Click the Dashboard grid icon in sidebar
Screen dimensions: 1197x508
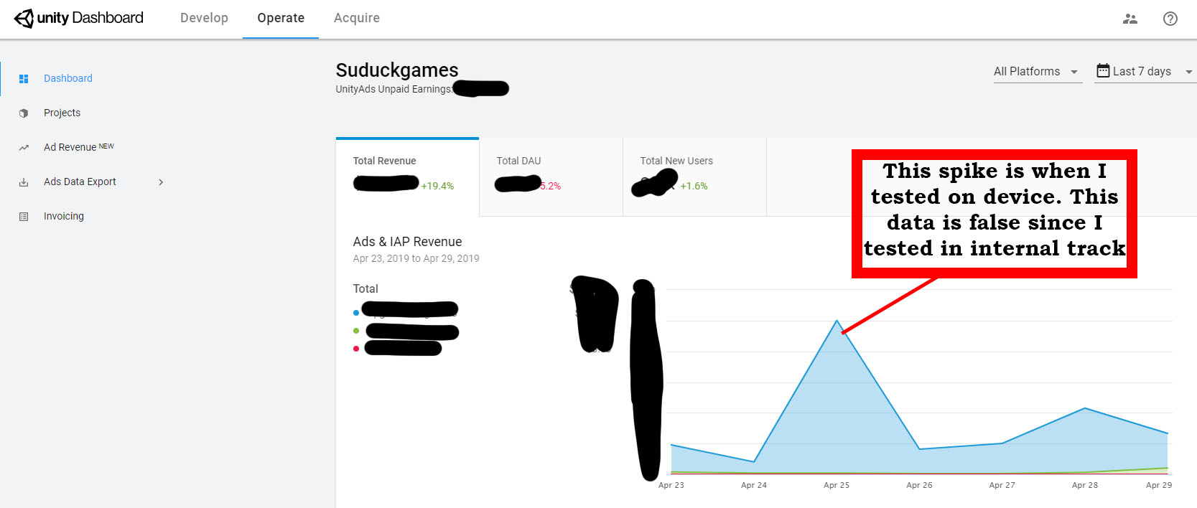[24, 79]
